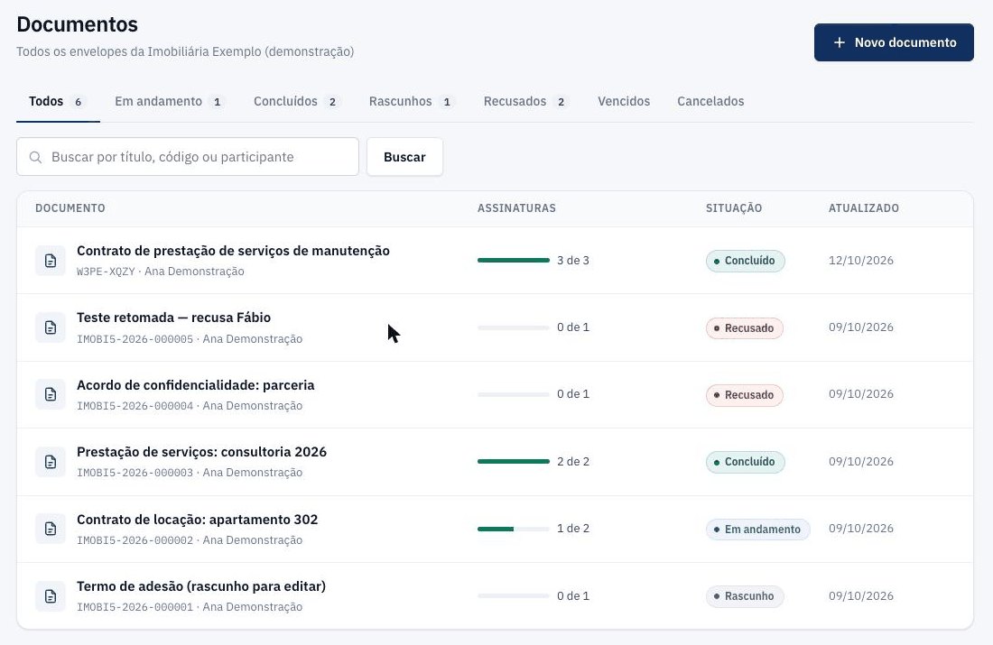
Task: Open Contrato de locação: apartamento 302
Action: point(197,520)
